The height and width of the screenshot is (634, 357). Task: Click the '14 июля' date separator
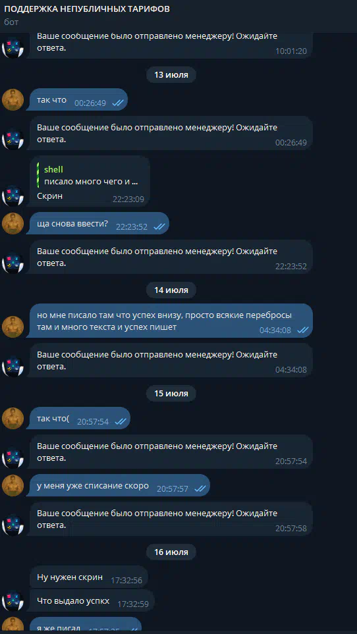(171, 290)
